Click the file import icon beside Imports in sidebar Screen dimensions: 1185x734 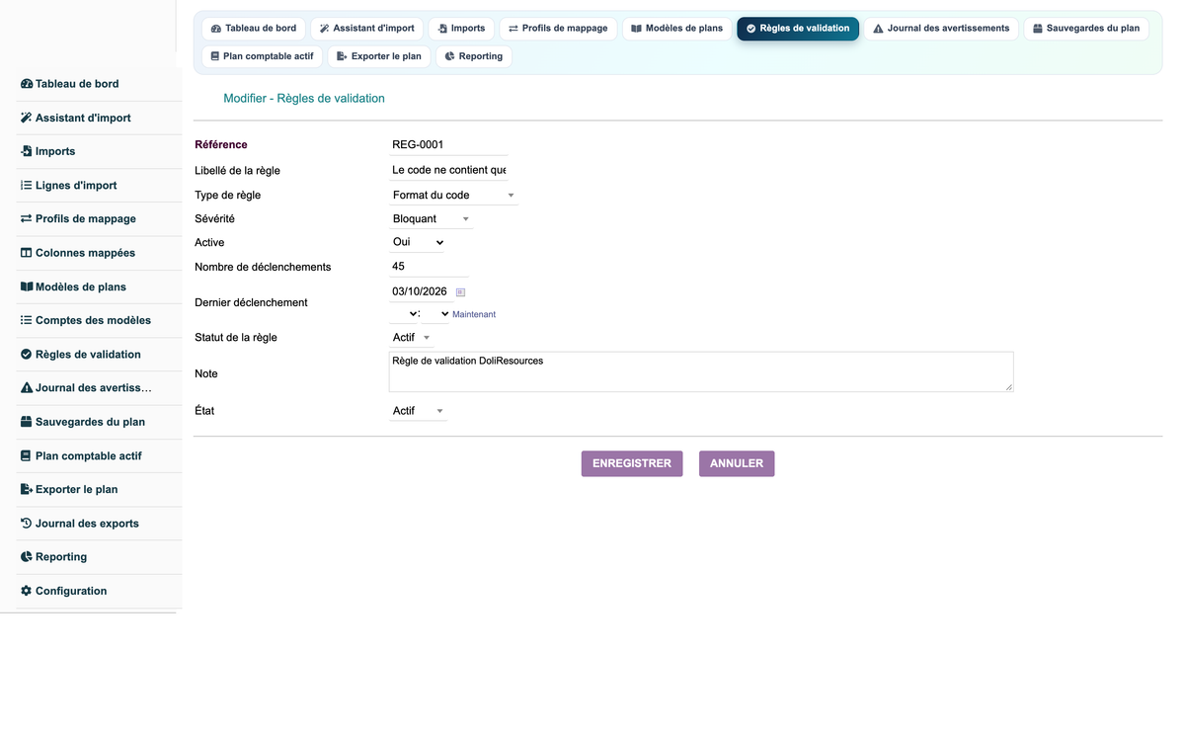coord(27,151)
